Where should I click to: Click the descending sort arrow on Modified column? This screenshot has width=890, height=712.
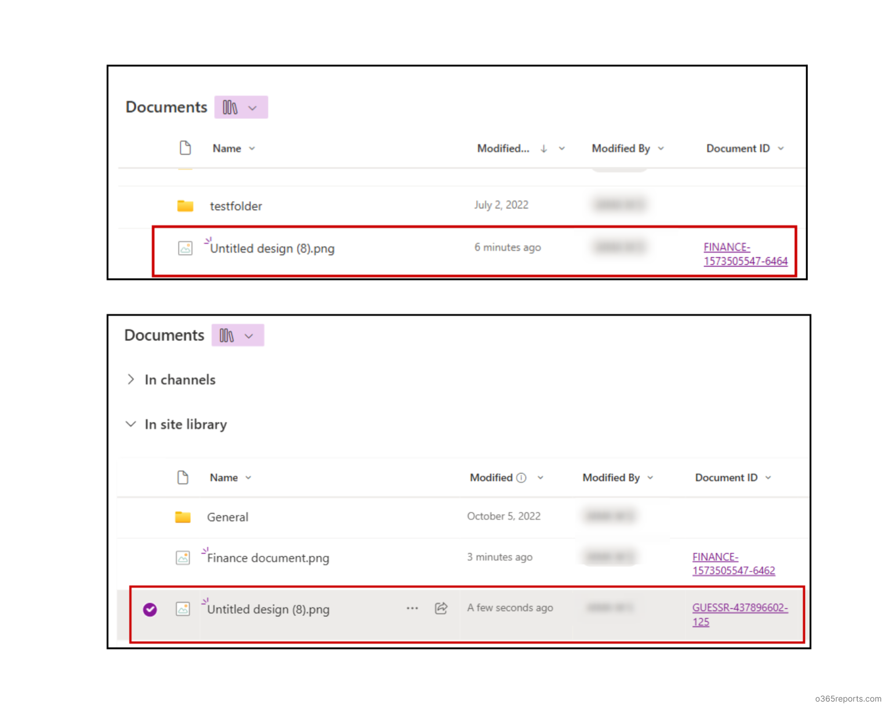(544, 149)
